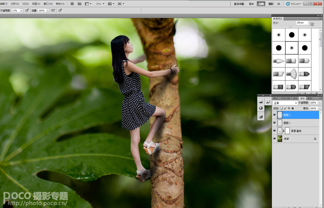Open the 分析(A) menu
Screen dimensions: 324x208
pyautogui.click(x=15, y=4)
